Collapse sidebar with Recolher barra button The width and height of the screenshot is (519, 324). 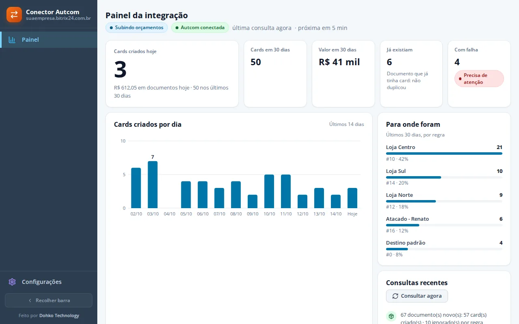(x=49, y=301)
